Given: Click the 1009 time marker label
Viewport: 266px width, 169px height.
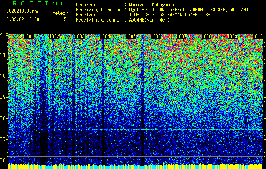Looking at the screenshot, I should coord(232,36).
